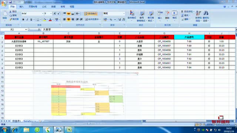Viewport: 237px width, 133px height.
Task: Click the Sort and Filter icon
Action: [198, 13]
